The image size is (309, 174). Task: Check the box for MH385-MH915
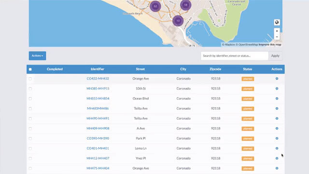coord(30,88)
